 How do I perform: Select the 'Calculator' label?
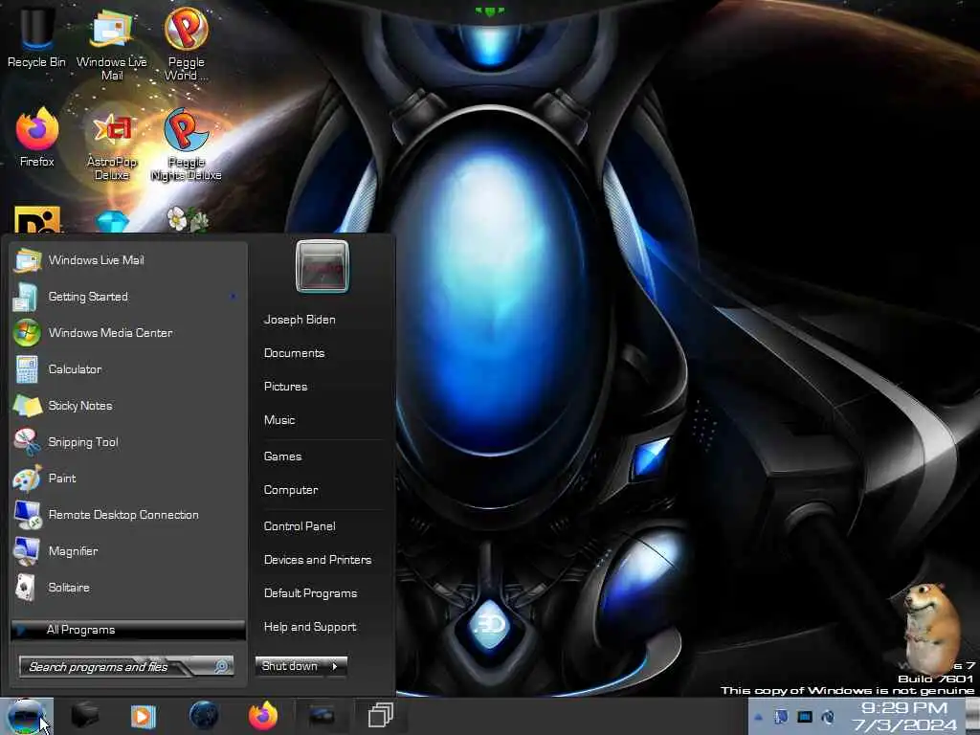point(75,369)
